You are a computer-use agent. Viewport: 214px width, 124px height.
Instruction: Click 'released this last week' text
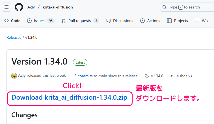pyautogui.click(x=46, y=76)
